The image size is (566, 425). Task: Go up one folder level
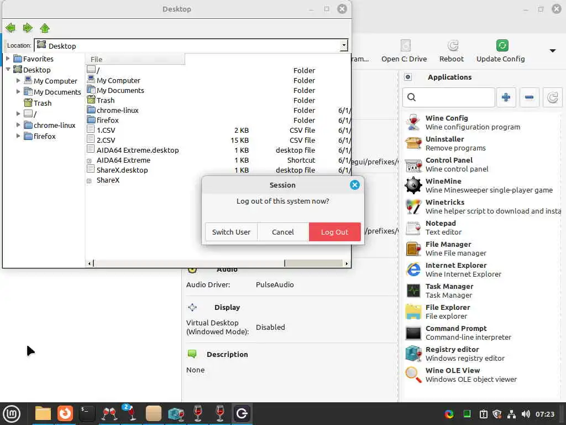pyautogui.click(x=44, y=28)
